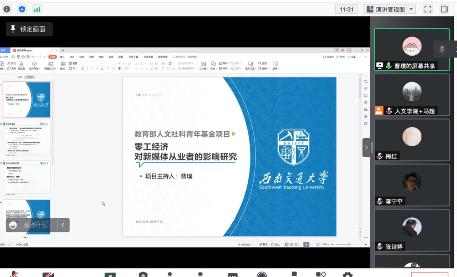Open the blue security shield icon
This screenshot has width=457, height=277.
pyautogui.click(x=22, y=9)
